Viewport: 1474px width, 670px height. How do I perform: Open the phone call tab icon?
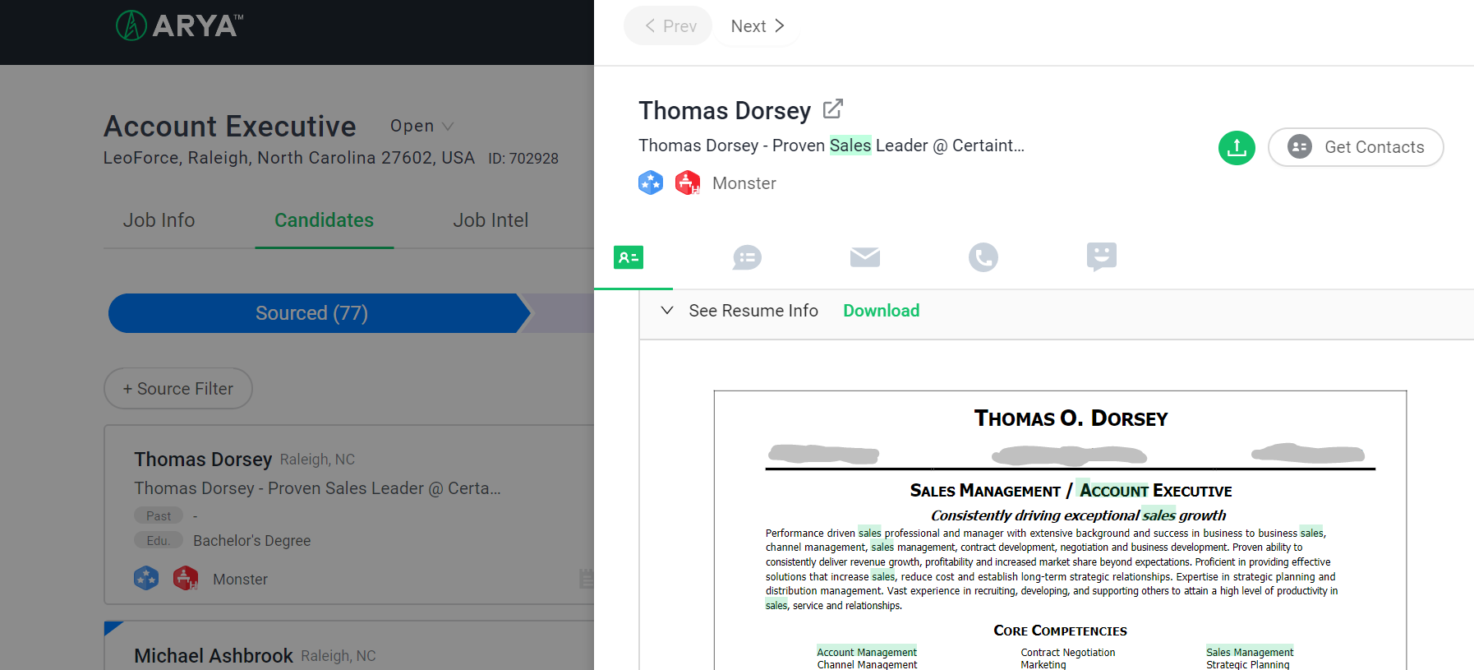pos(983,257)
